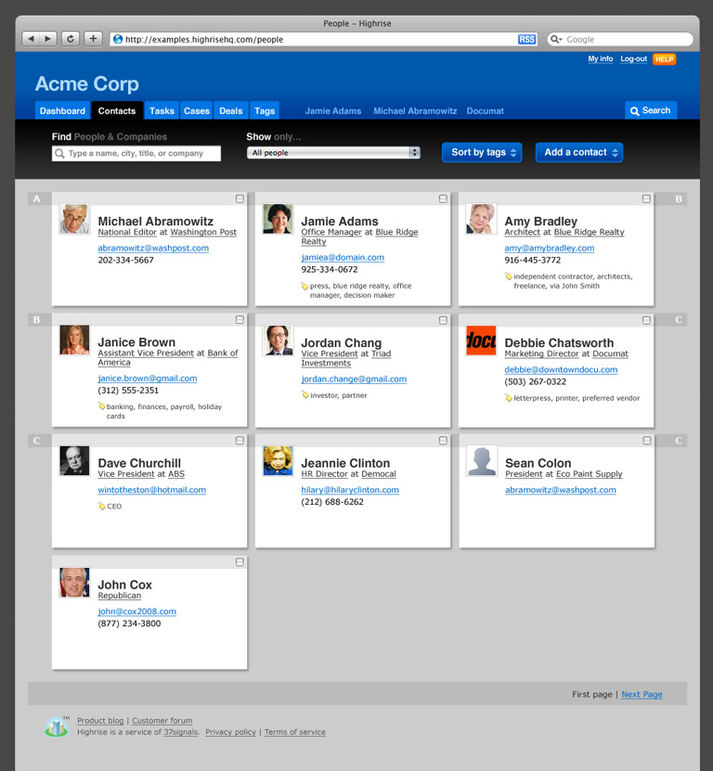This screenshot has width=713, height=771.
Task: Switch to the Dashboard tab
Action: click(62, 110)
